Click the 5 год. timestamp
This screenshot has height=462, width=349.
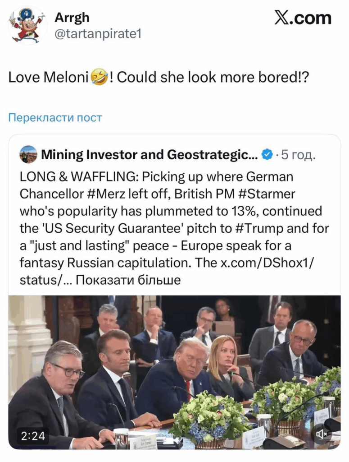coord(298,155)
